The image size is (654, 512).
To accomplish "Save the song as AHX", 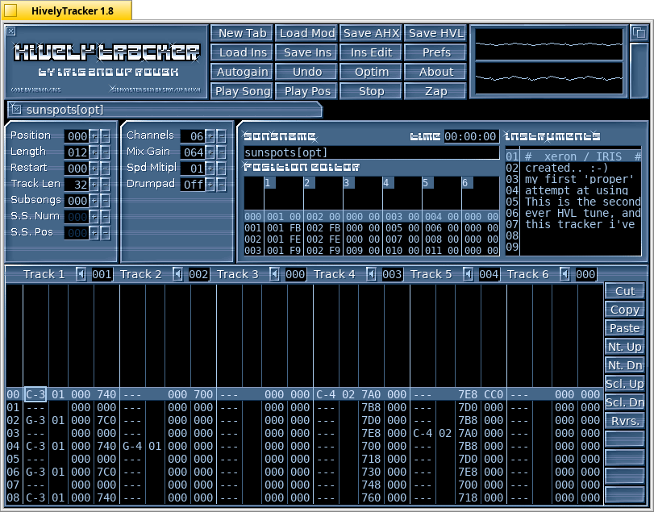I will point(371,33).
